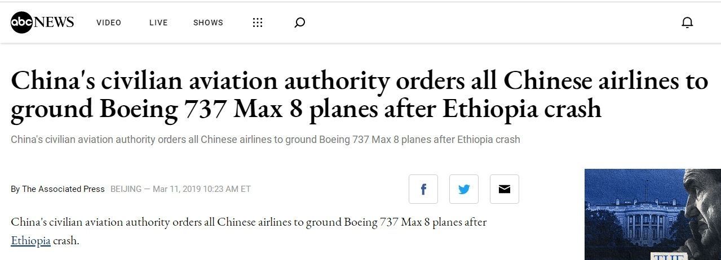
Task: Share the article by email
Action: [505, 189]
